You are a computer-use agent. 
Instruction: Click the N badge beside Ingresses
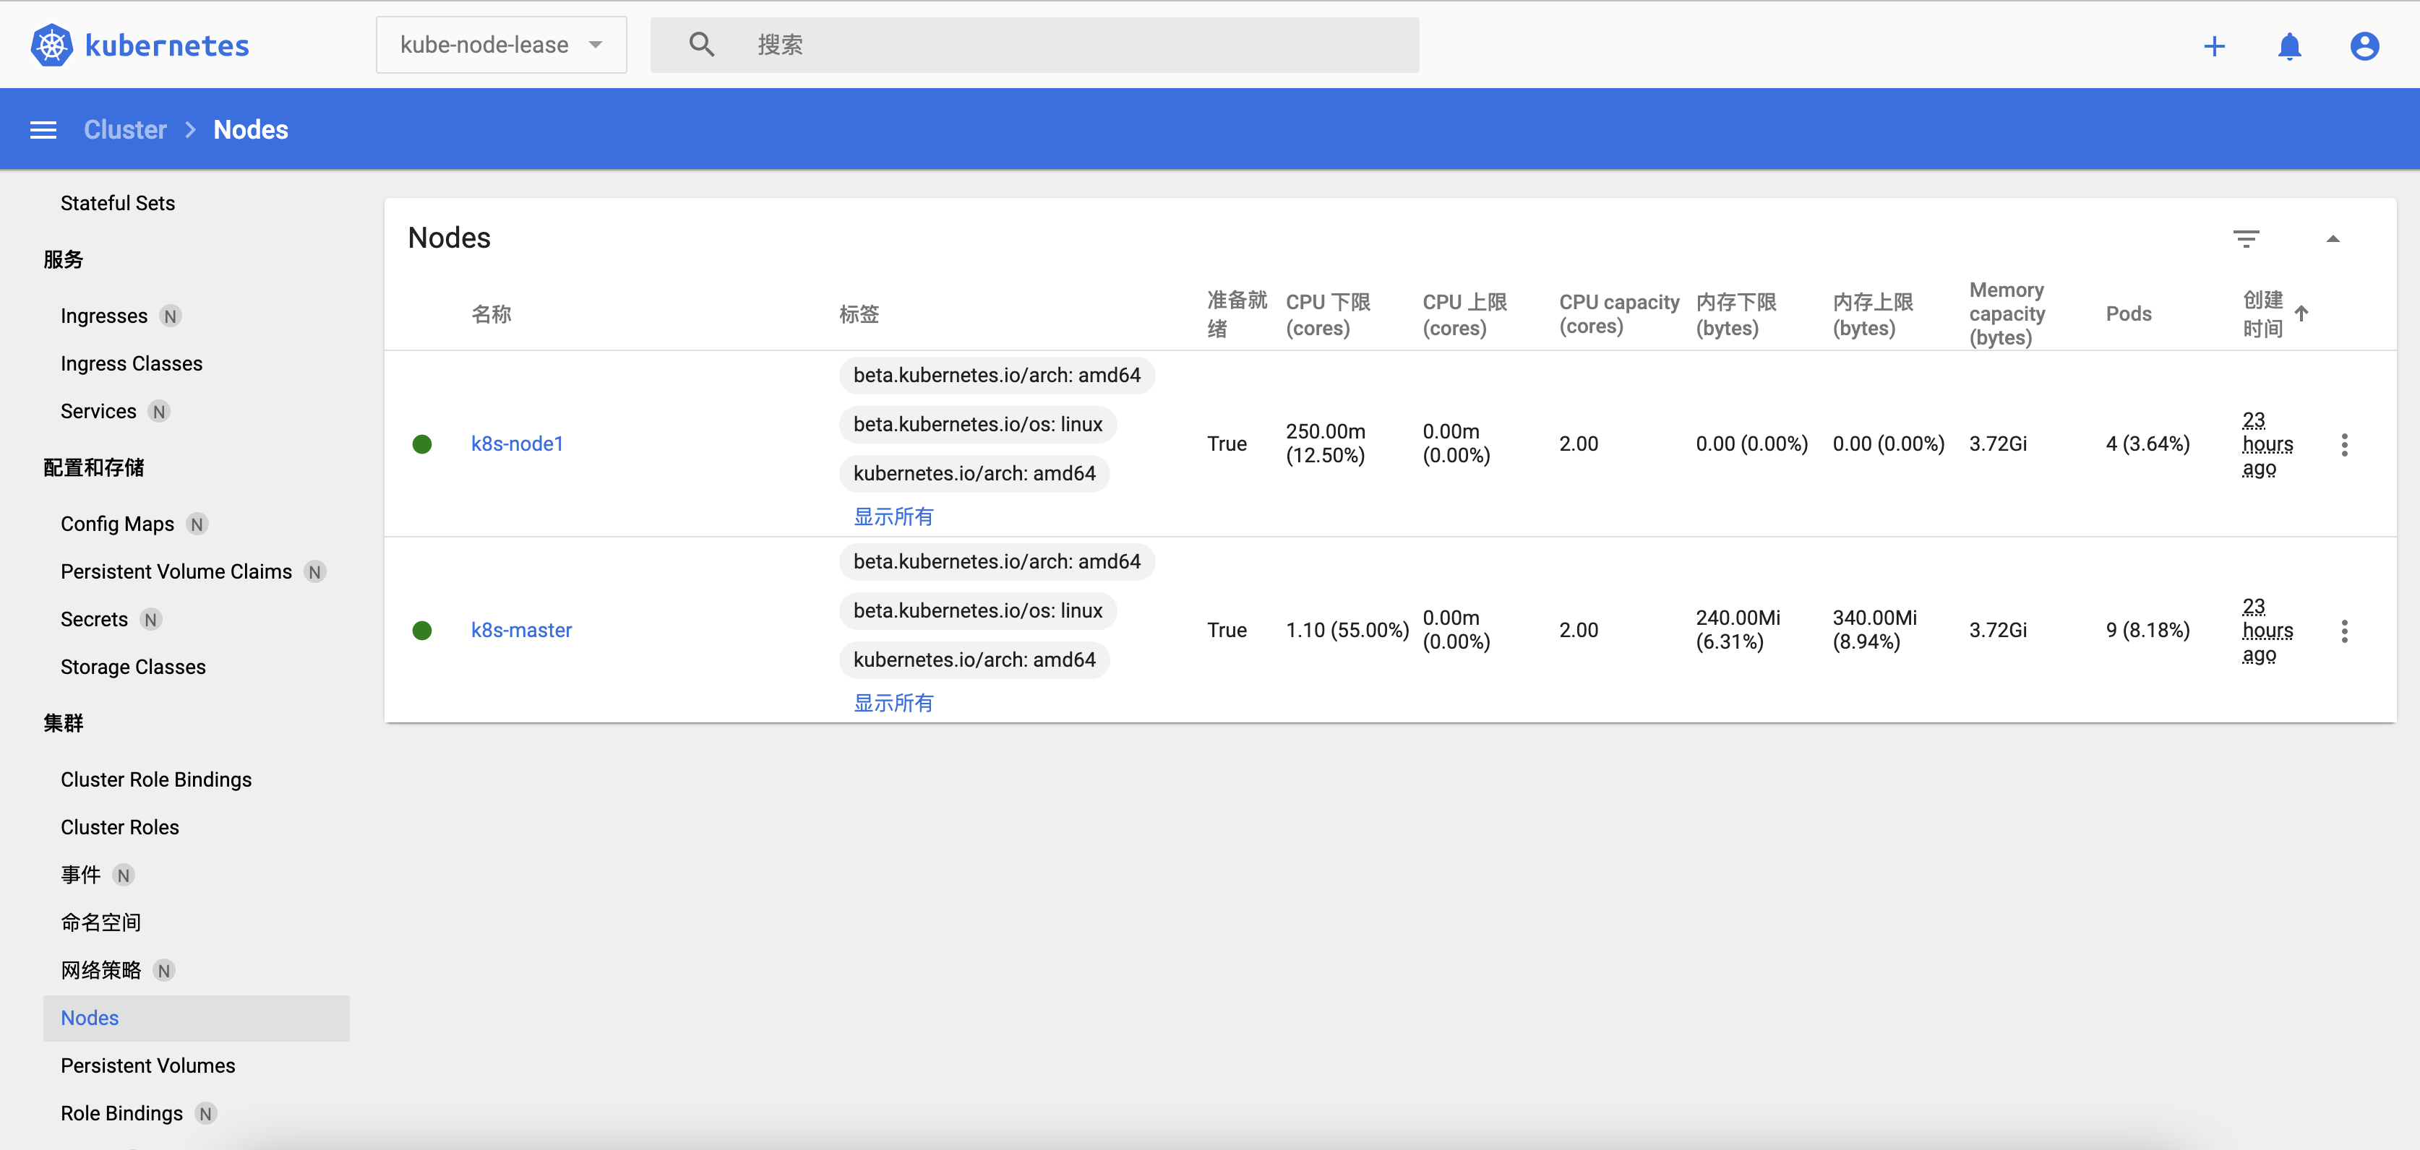(170, 316)
